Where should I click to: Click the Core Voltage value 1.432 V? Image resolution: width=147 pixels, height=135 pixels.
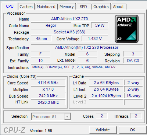[x=95, y=39]
